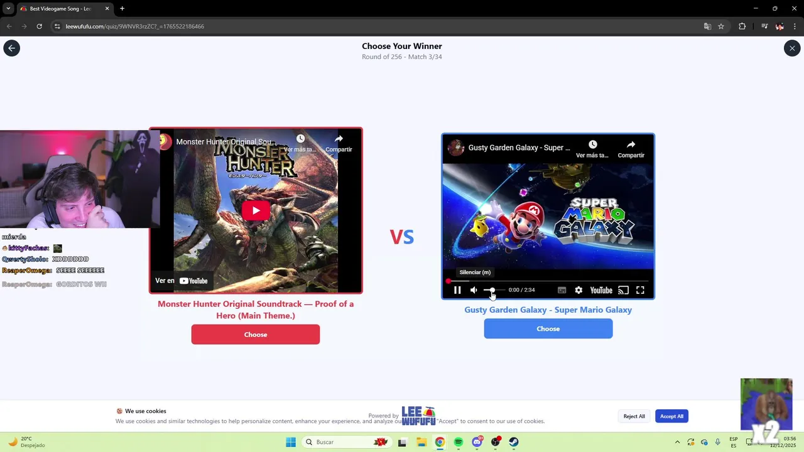Open the Mario Galaxy video channel avatar
This screenshot has width=804, height=452.
coord(456,148)
